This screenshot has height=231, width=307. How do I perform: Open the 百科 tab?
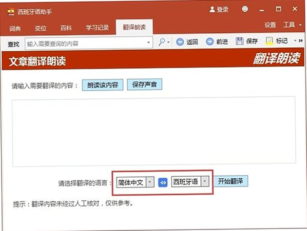click(66, 28)
